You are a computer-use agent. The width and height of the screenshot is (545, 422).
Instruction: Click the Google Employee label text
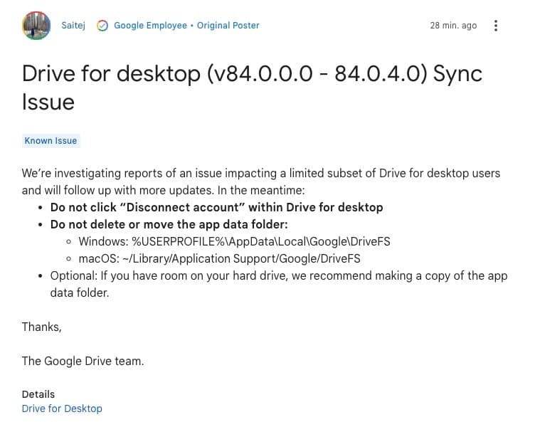coord(150,26)
